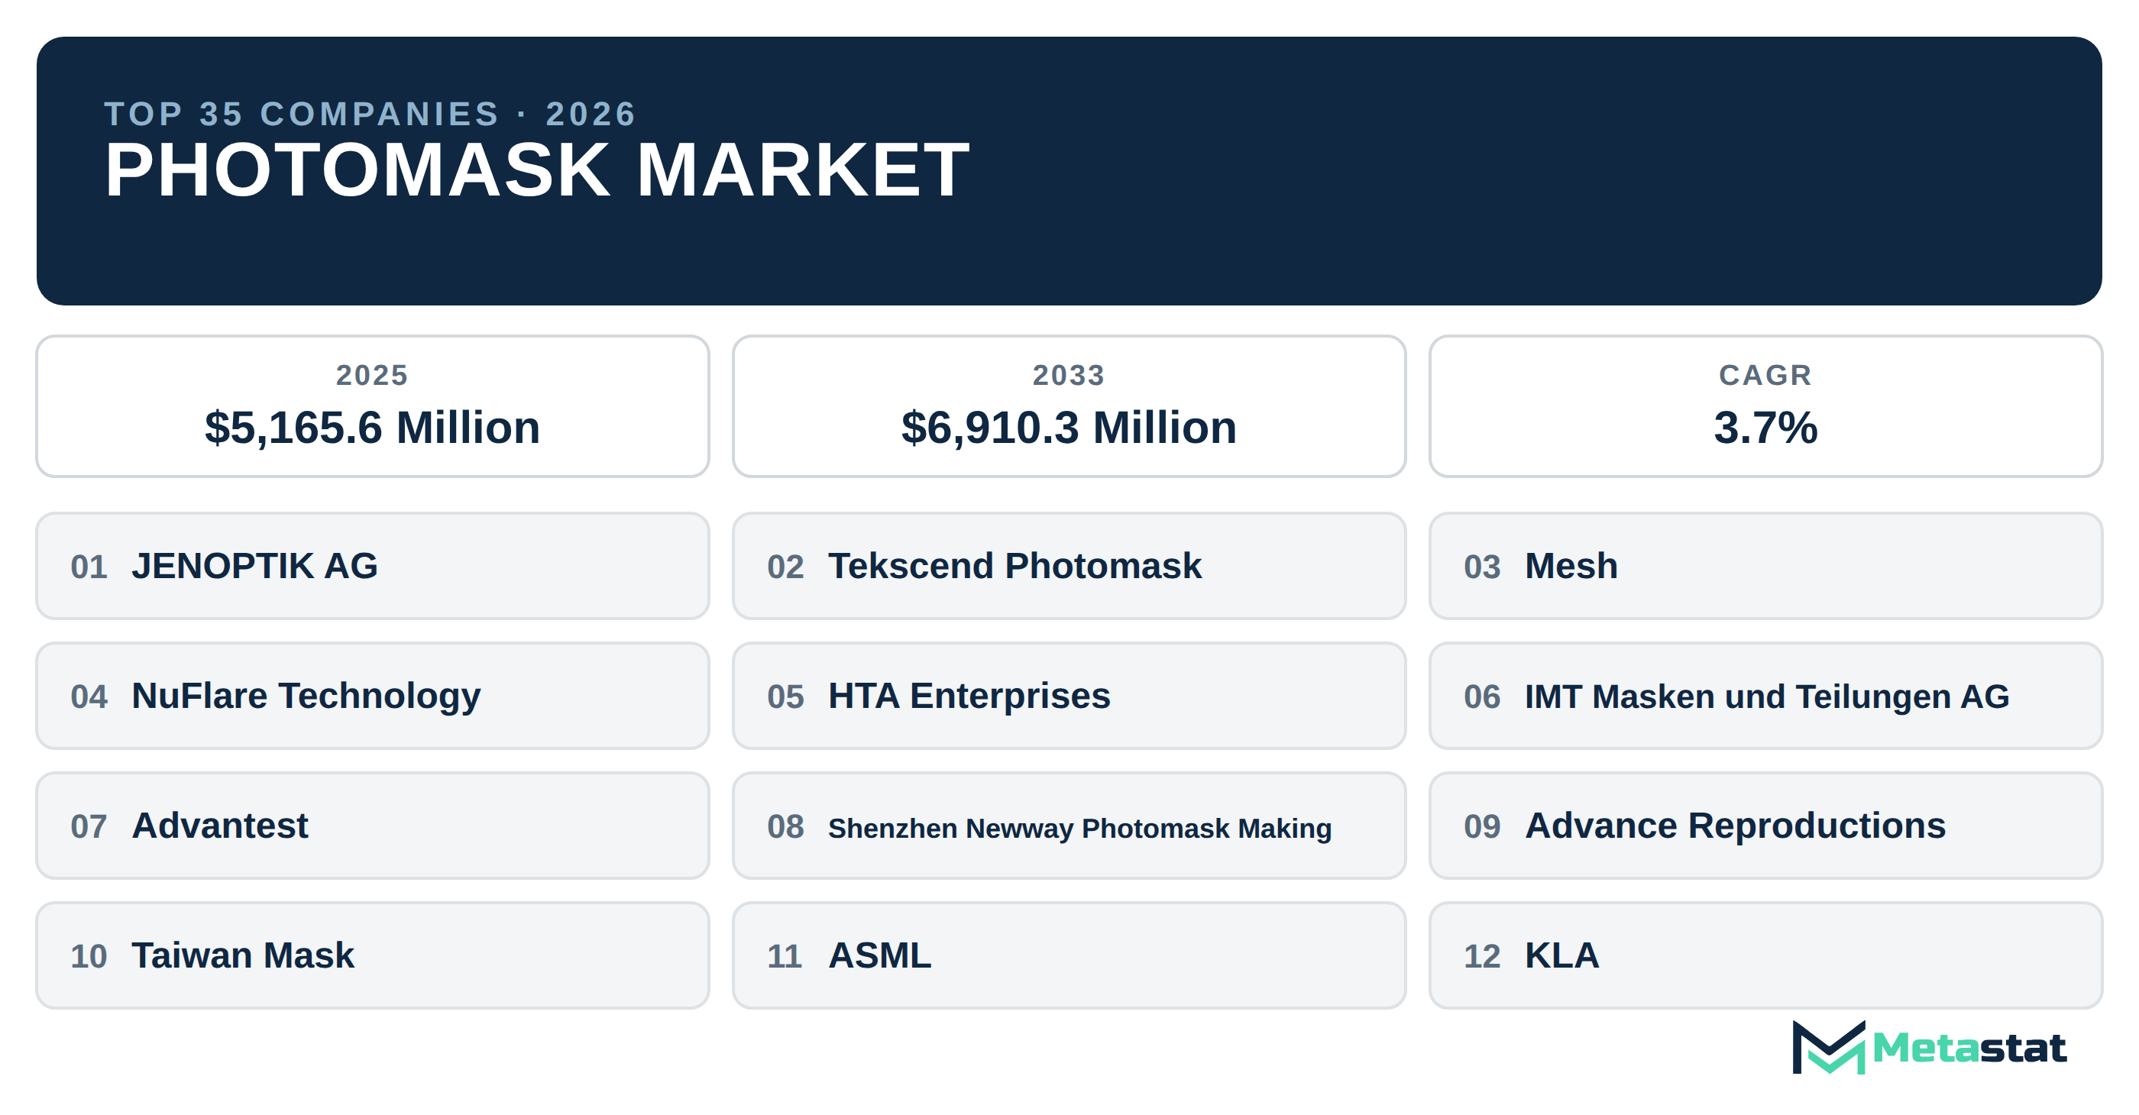Image resolution: width=2139 pixels, height=1115 pixels.
Task: Open the Tekscend Photomask entry
Action: 1069,566
